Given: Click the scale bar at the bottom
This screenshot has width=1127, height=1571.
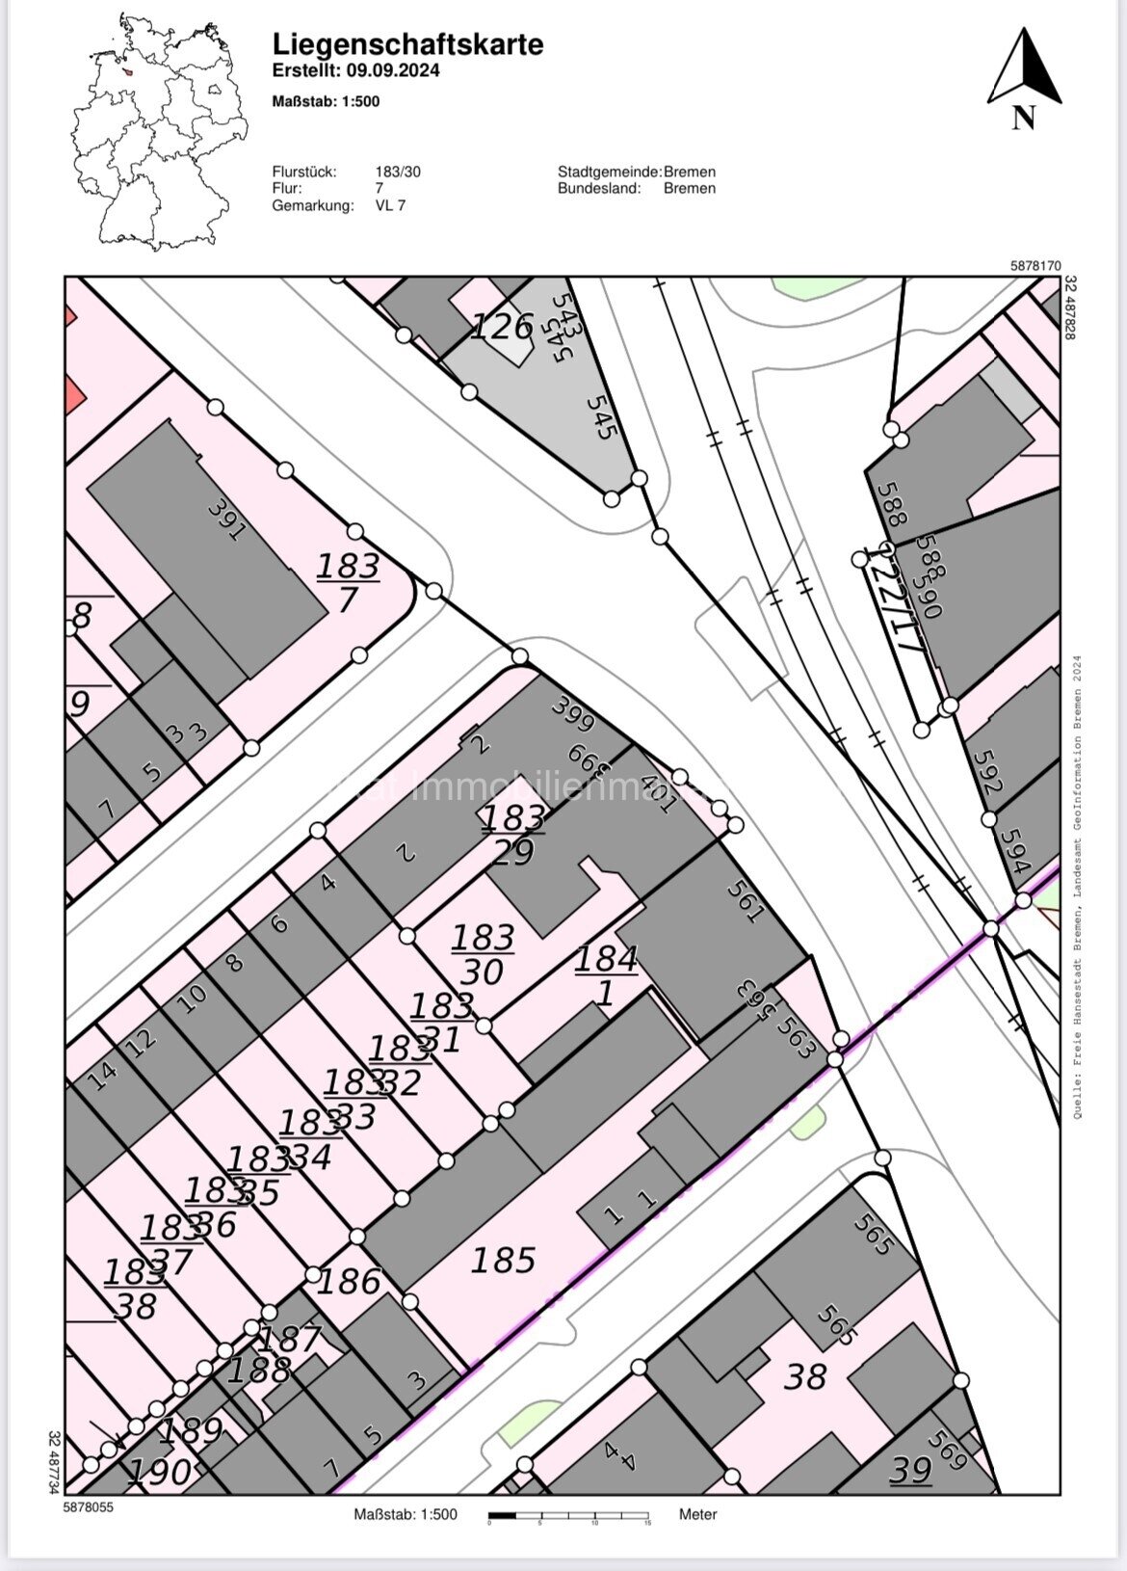Looking at the screenshot, I should tap(567, 1515).
